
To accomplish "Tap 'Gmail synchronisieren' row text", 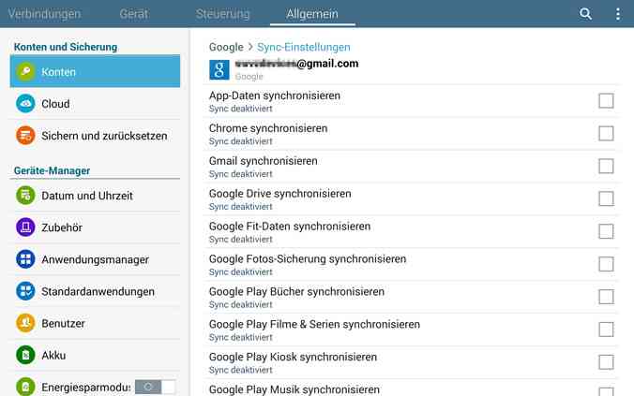I will (x=264, y=161).
